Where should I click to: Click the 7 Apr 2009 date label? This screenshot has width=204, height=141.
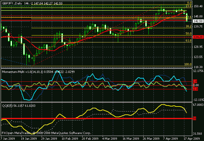tap(170, 139)
